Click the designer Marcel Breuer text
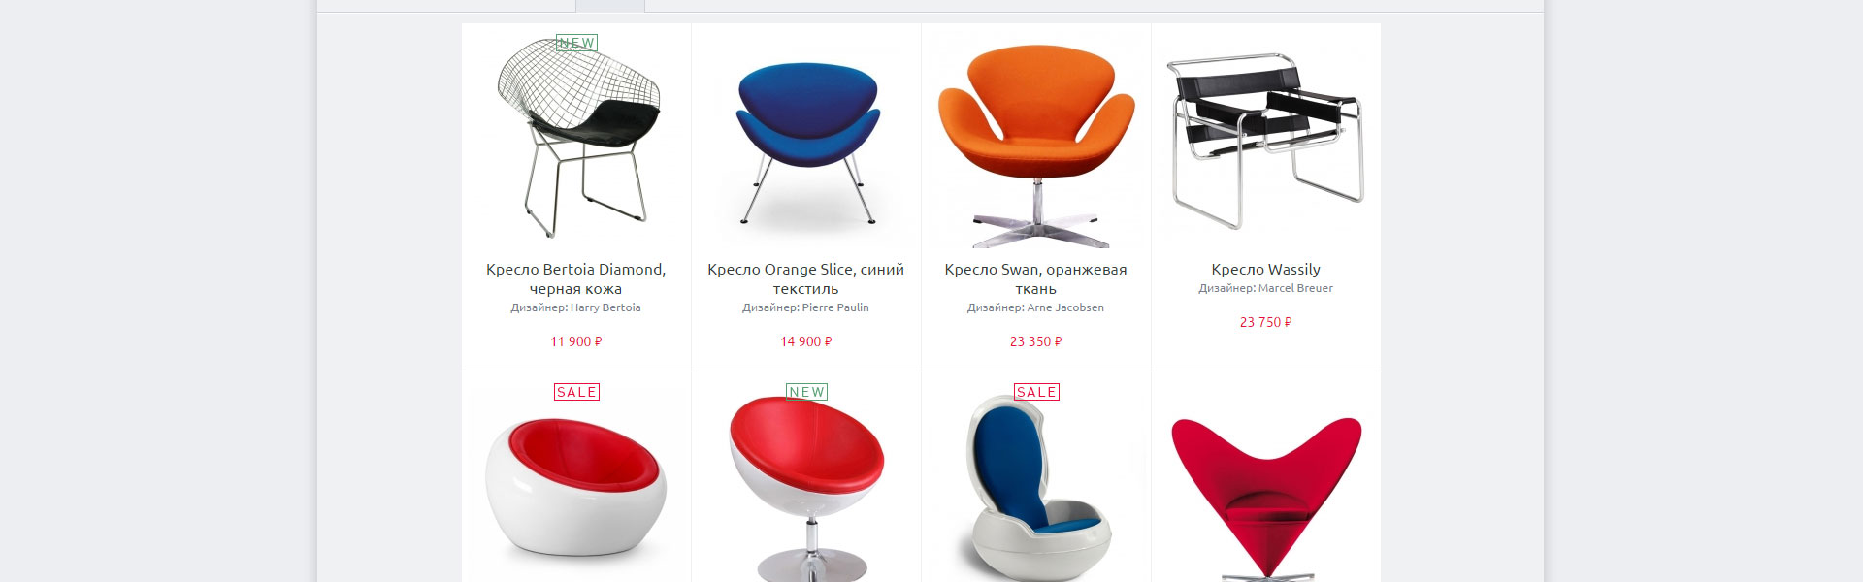 click(x=1295, y=288)
